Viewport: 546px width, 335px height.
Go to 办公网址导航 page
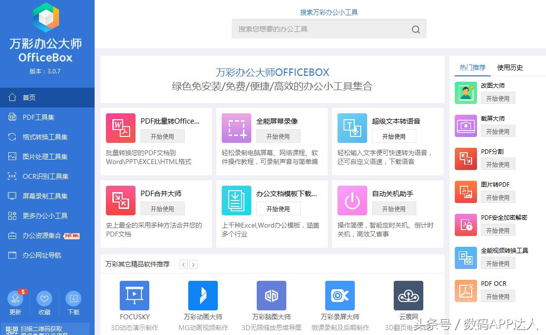47,255
